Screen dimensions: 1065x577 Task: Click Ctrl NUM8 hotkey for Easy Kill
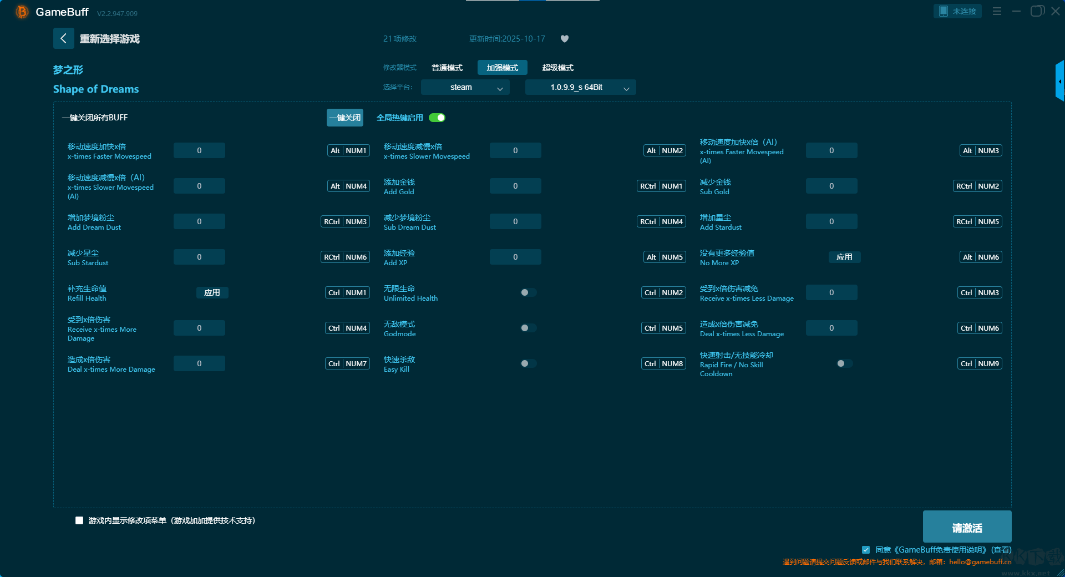coord(664,363)
